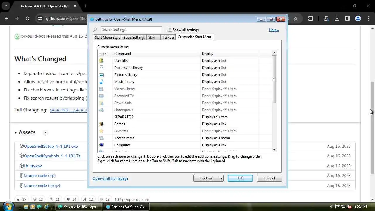This screenshot has height=211, width=375.
Task: Click the Favorites star icon
Action: pyautogui.click(x=101, y=131)
